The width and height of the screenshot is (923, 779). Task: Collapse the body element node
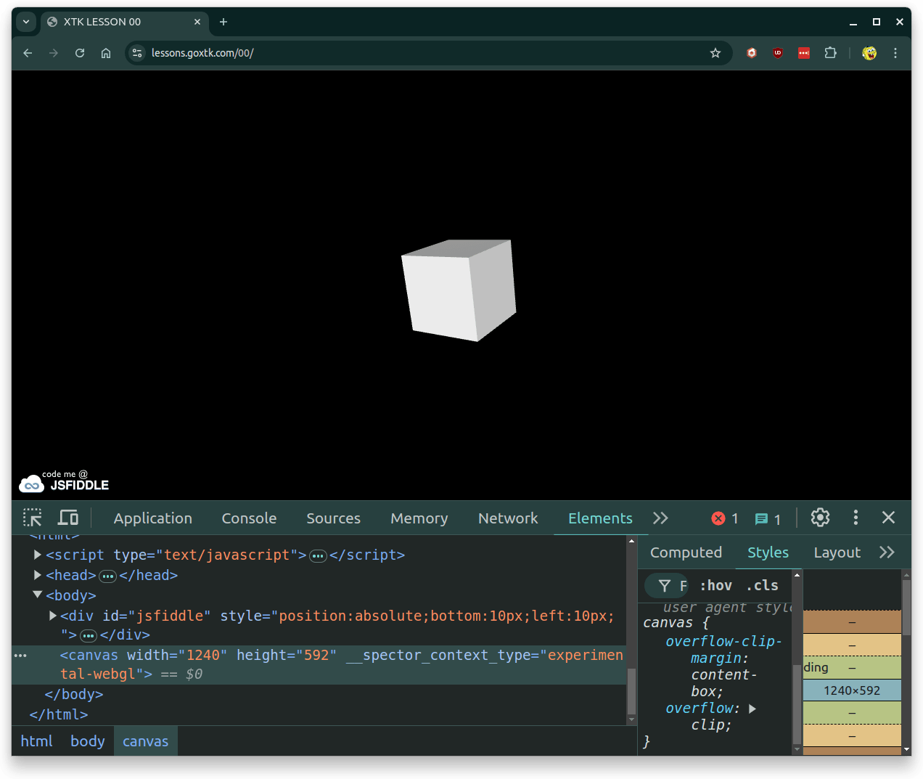pos(37,595)
